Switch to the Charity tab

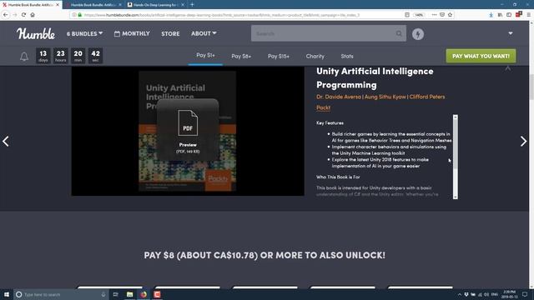[x=315, y=56]
